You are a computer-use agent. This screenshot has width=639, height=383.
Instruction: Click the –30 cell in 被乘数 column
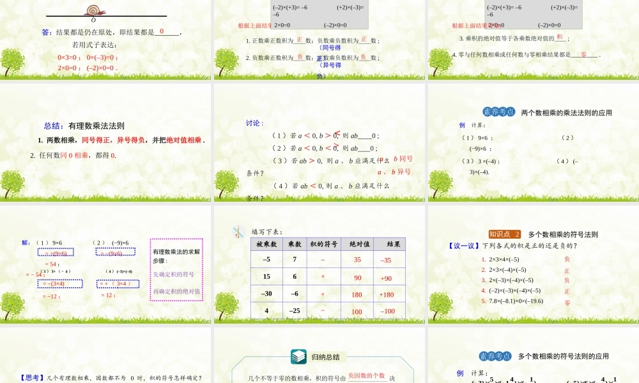[266, 294]
